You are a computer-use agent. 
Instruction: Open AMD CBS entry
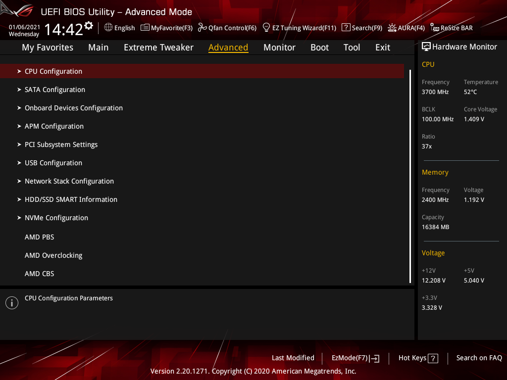[x=40, y=274]
